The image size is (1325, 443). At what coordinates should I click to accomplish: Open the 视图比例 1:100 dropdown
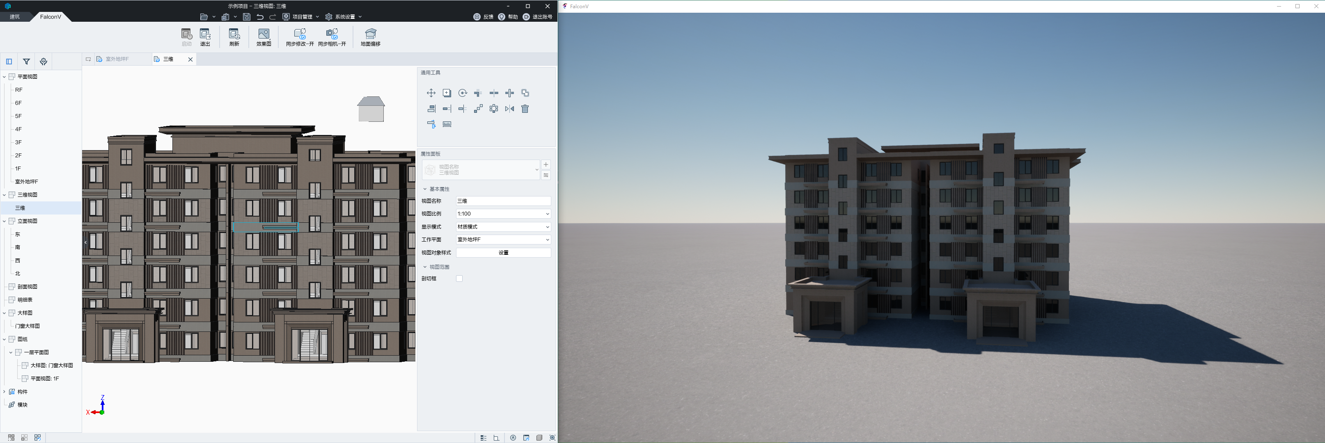pos(503,214)
